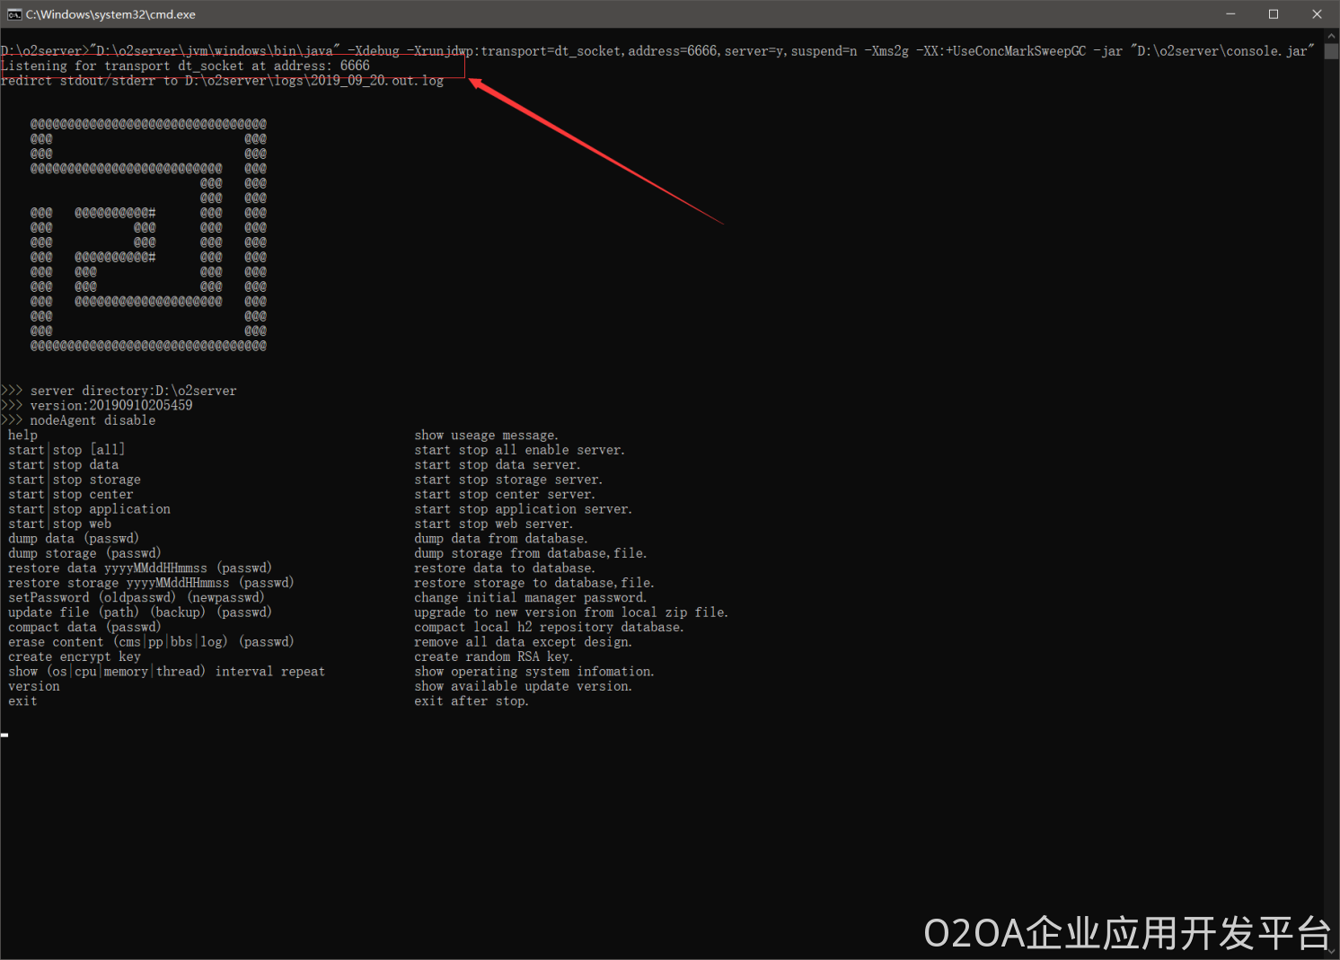This screenshot has width=1340, height=960.
Task: Click the scrollbar down arrow
Action: pyautogui.click(x=1332, y=952)
